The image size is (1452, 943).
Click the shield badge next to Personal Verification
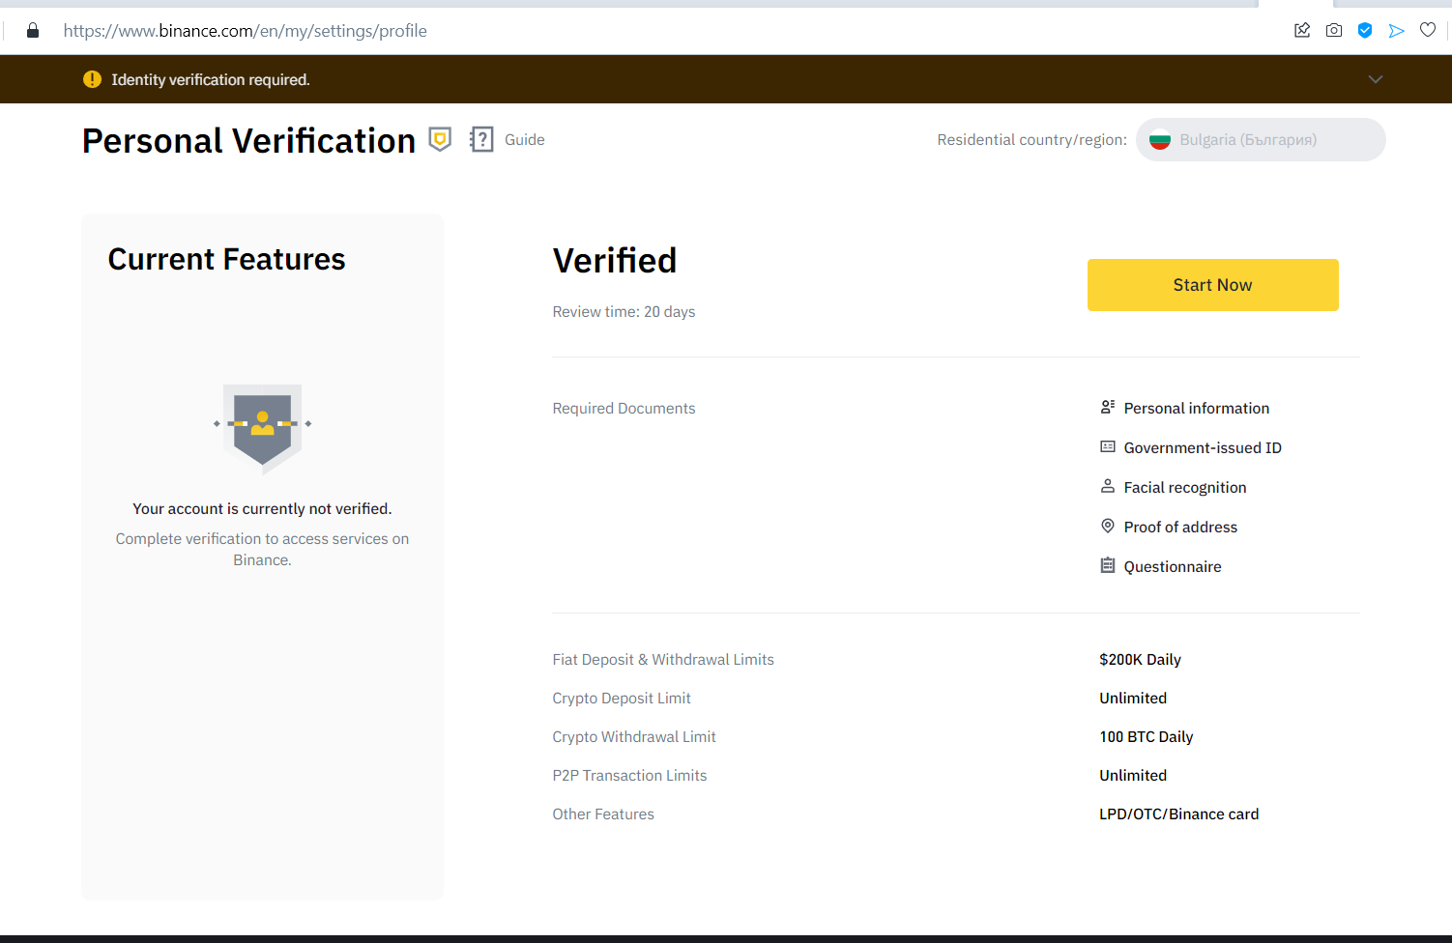[x=440, y=140]
